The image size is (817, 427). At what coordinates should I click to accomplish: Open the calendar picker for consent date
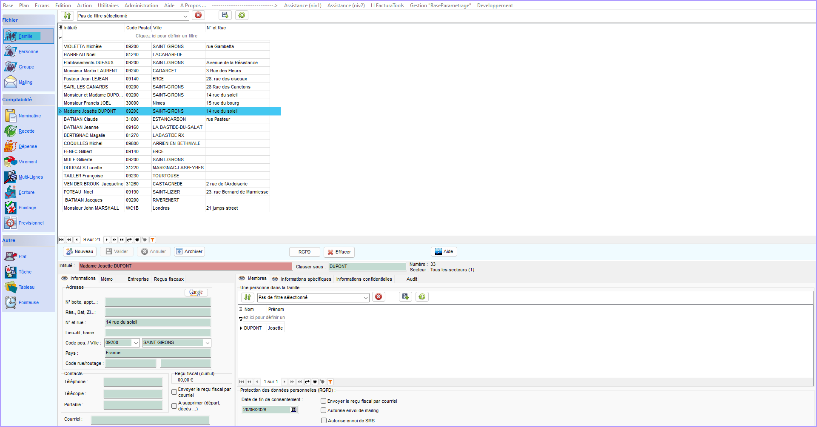pos(293,410)
